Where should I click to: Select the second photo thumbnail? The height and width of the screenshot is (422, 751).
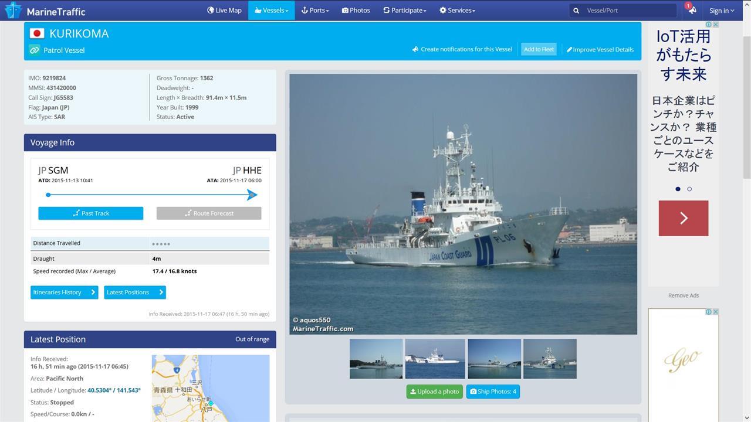435,359
